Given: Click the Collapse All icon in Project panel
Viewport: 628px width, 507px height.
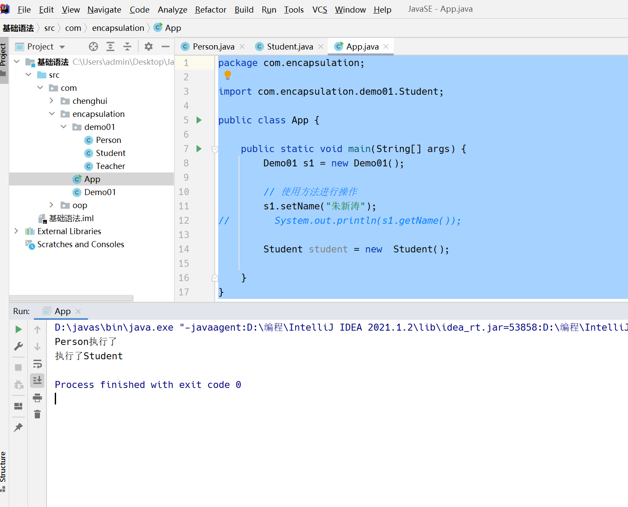Looking at the screenshot, I should point(127,46).
